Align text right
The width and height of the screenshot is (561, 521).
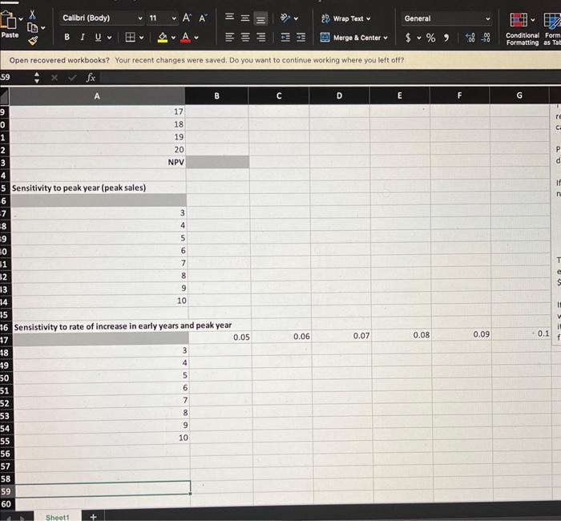click(261, 37)
